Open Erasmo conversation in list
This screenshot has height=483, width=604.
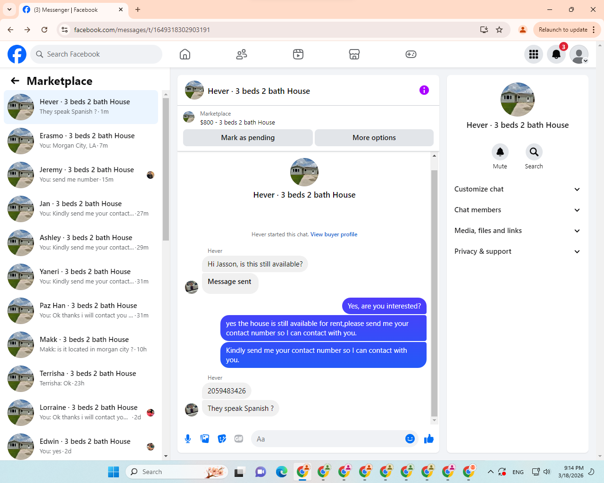[x=81, y=141]
